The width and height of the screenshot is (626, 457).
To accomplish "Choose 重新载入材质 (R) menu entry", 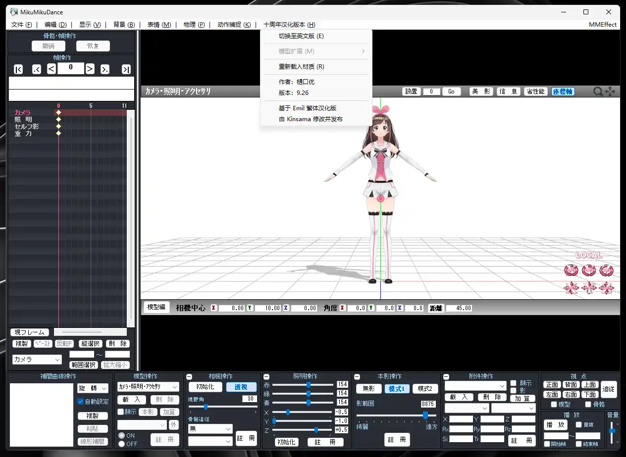I will pos(316,67).
